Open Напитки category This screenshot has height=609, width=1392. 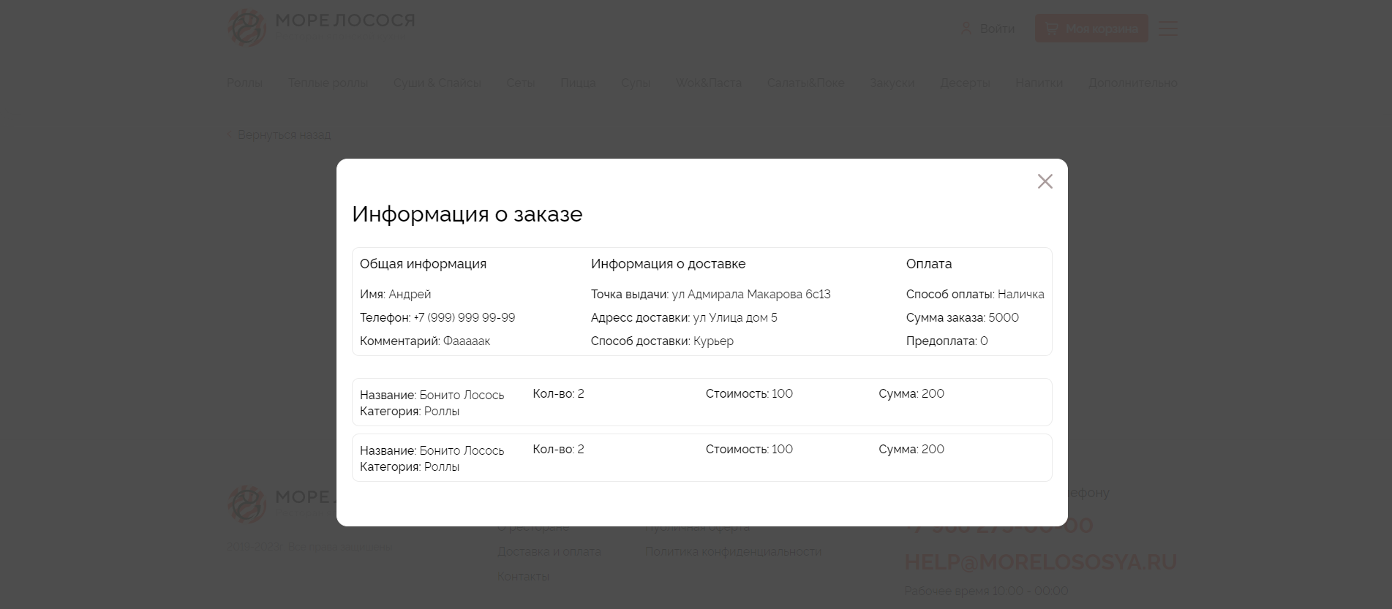coord(1039,83)
